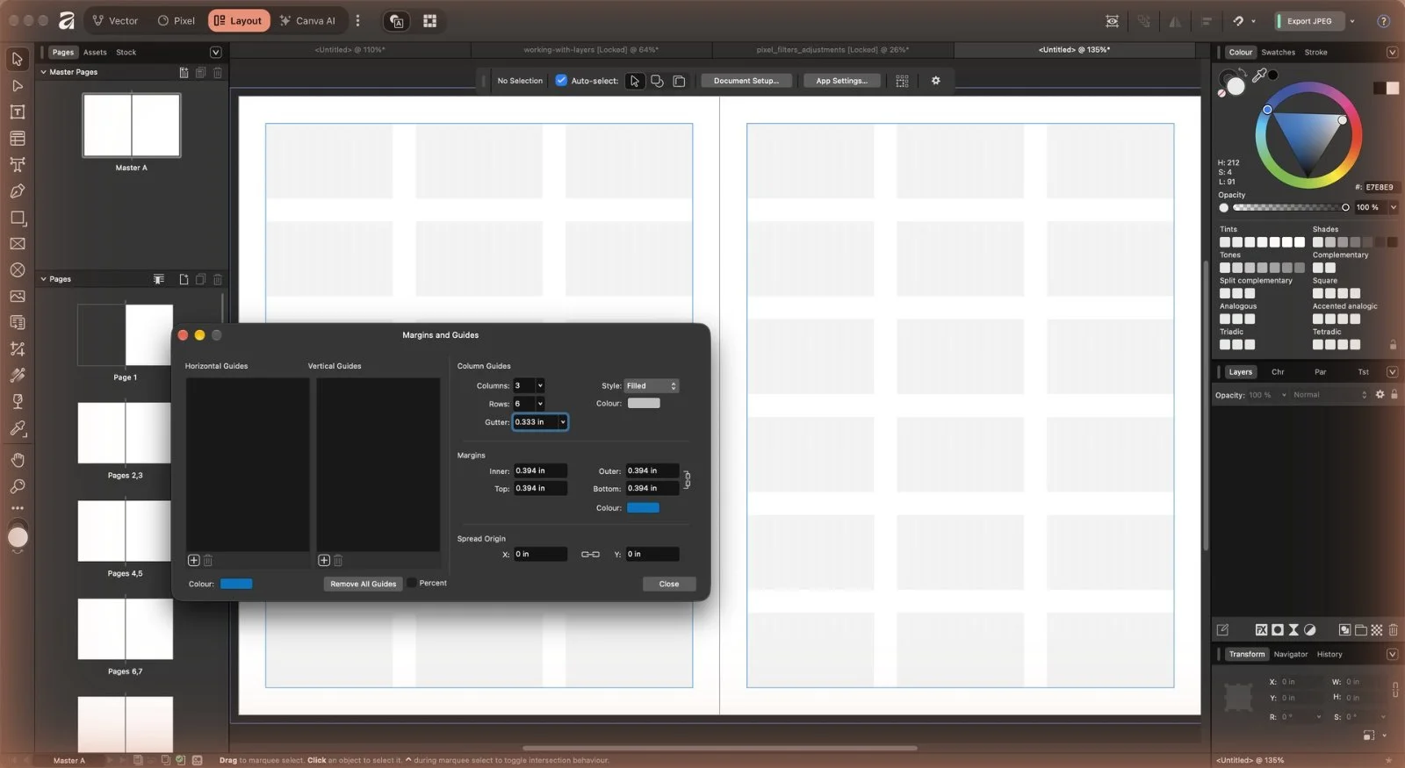Select the Vector Crop tool
The width and height of the screenshot is (1405, 768).
pyautogui.click(x=17, y=348)
